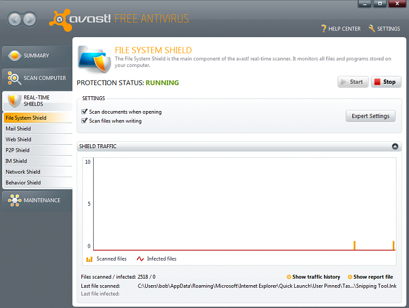The width and height of the screenshot is (409, 308).
Task: Select Web Shield in sidebar
Action: (x=38, y=139)
